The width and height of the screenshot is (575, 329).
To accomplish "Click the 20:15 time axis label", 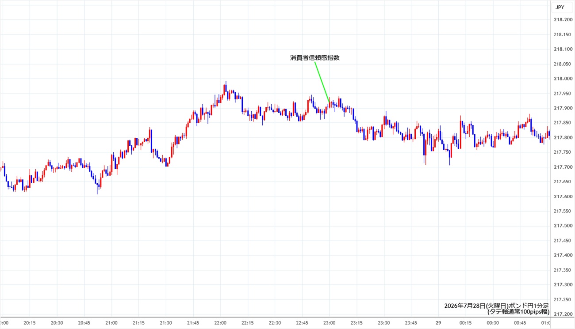I will (x=30, y=323).
